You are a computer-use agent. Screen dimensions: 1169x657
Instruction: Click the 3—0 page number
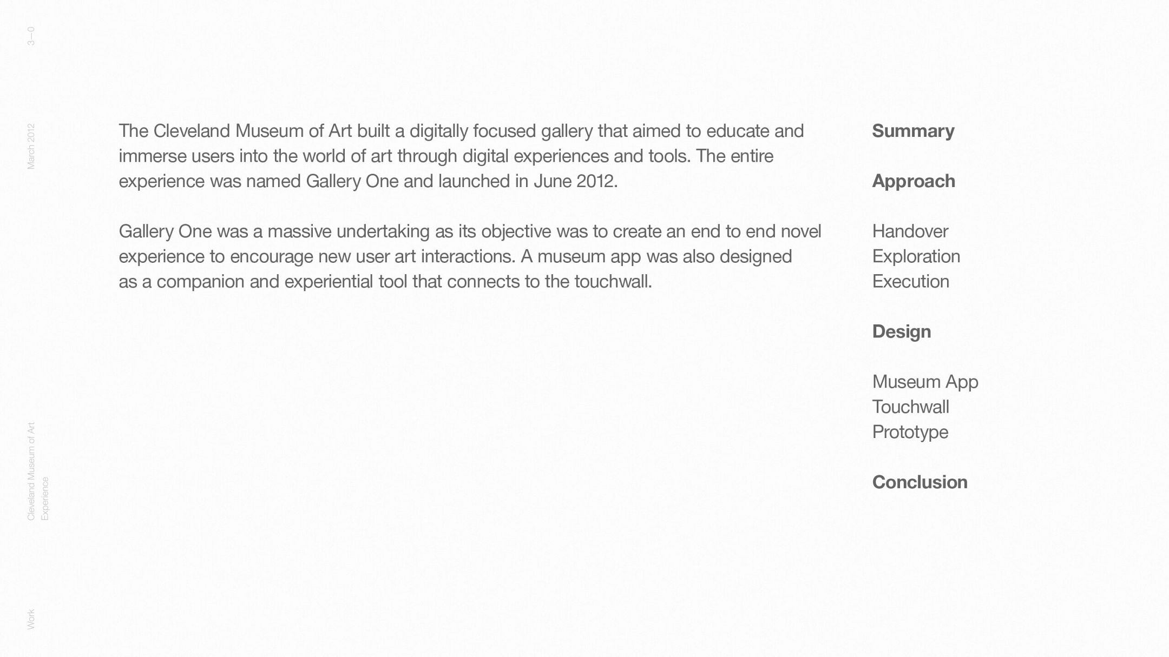pos(31,36)
